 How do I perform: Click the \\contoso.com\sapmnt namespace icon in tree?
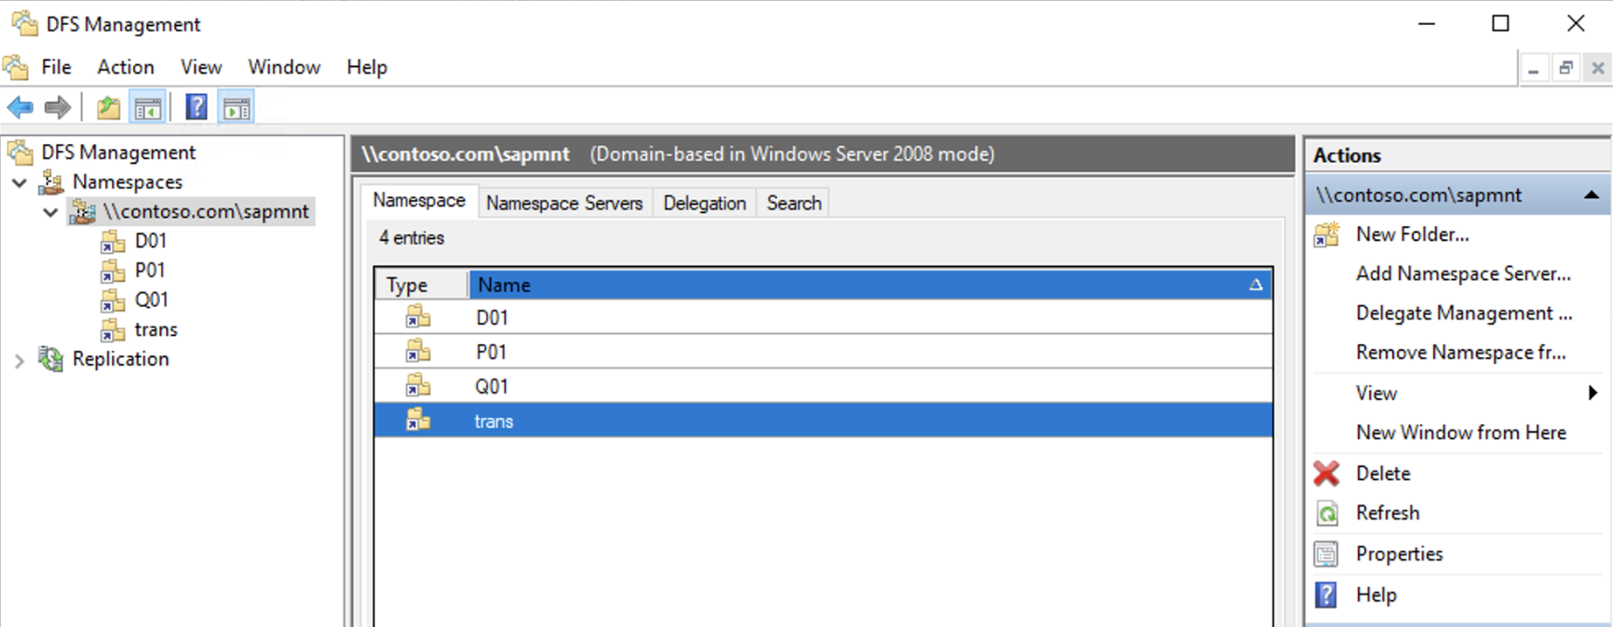tap(83, 211)
